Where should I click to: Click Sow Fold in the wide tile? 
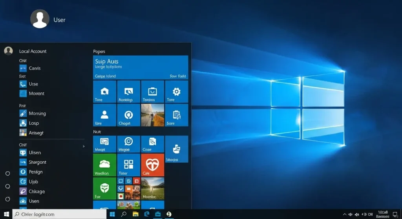pyautogui.click(x=178, y=76)
